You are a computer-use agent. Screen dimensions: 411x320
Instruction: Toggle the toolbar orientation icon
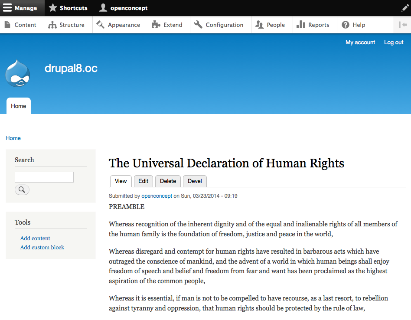point(402,25)
